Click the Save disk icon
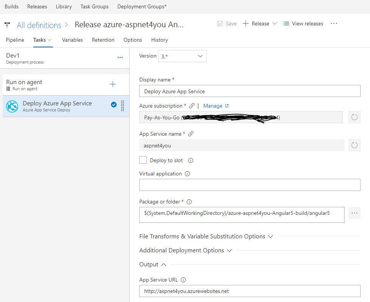This screenshot has height=302, width=370. 220,23
